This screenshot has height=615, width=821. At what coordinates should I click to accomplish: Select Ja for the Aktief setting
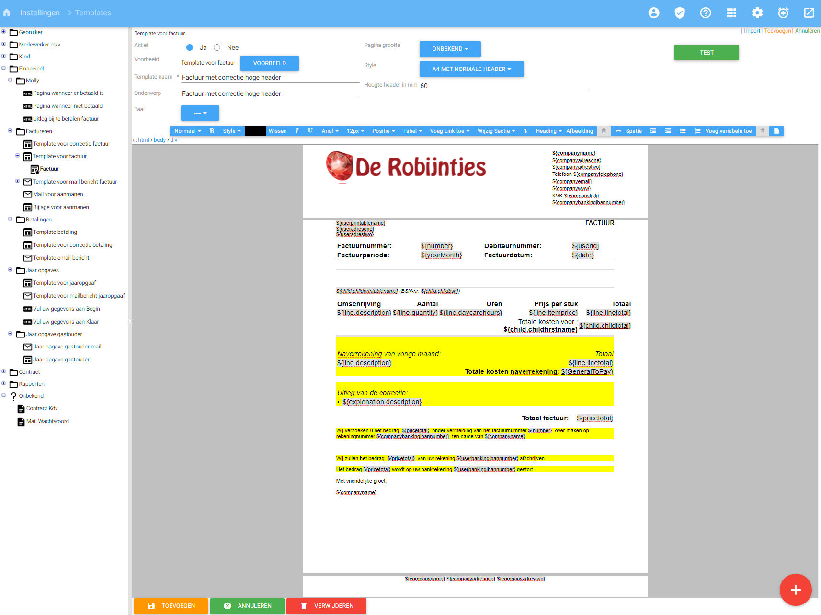coord(190,47)
